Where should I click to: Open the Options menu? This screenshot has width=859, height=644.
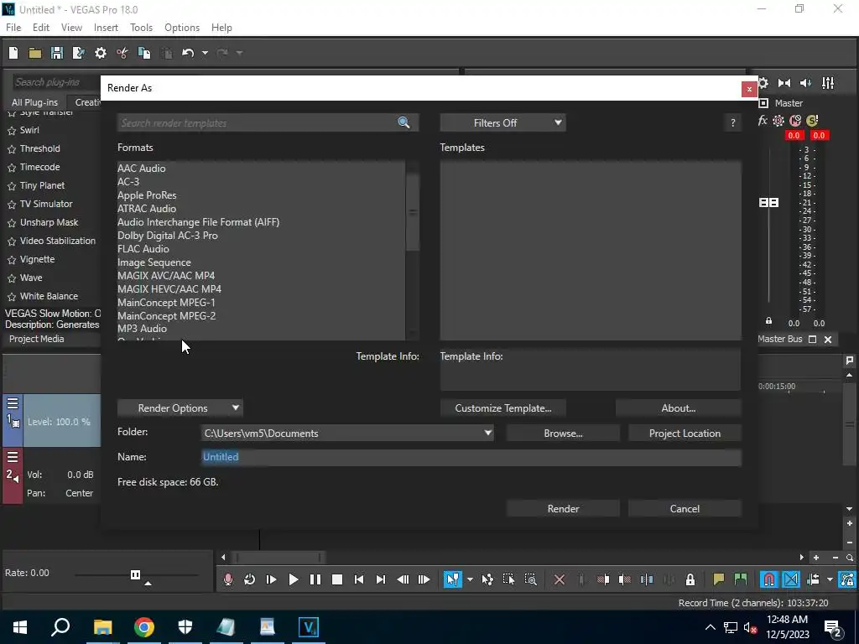[182, 28]
